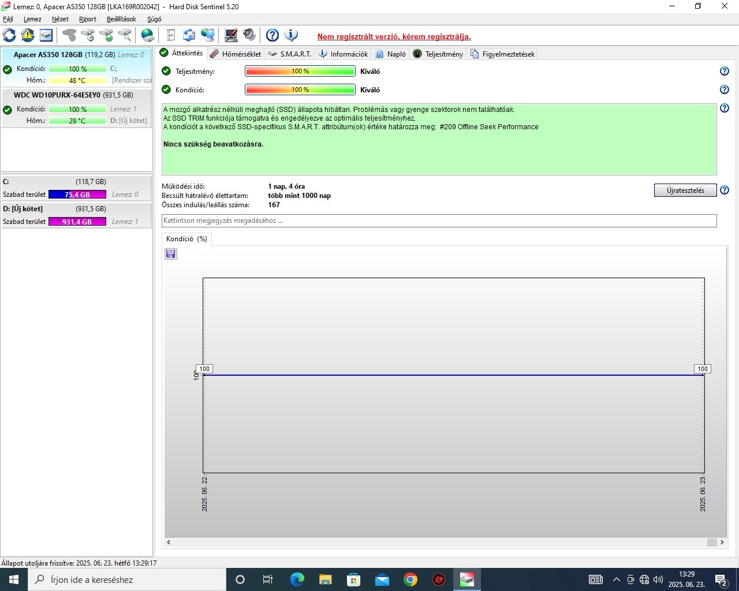Click help icon beside Teljesítmény row
739x591 pixels.
[725, 71]
